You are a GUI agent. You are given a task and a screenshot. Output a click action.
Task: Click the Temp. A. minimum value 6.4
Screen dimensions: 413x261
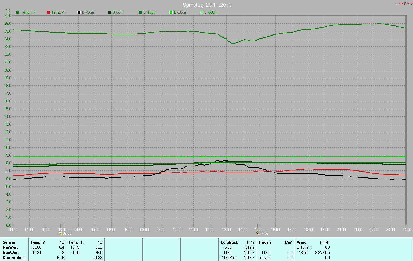point(62,247)
